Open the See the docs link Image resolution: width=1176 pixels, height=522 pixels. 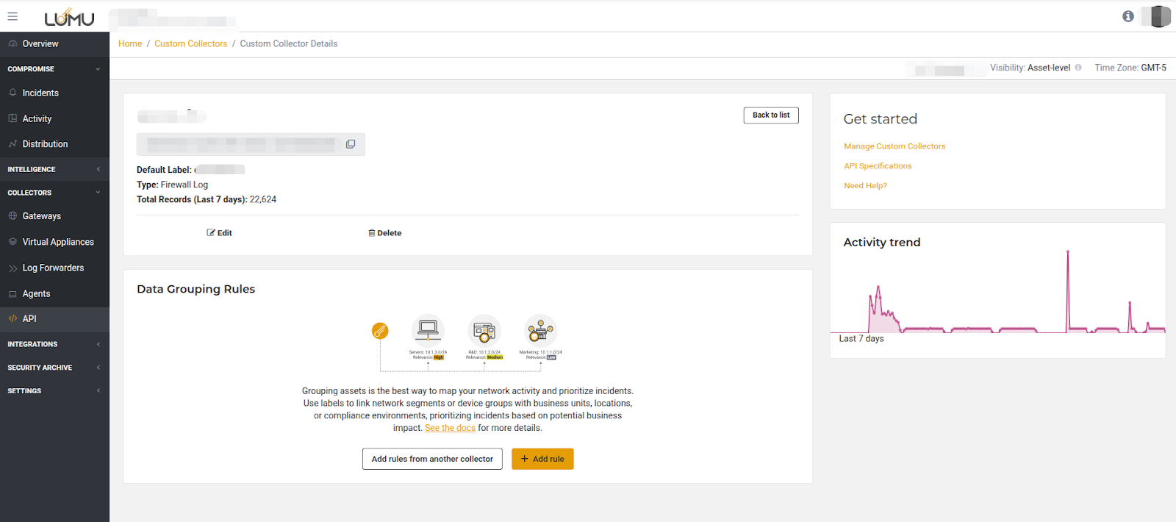450,428
